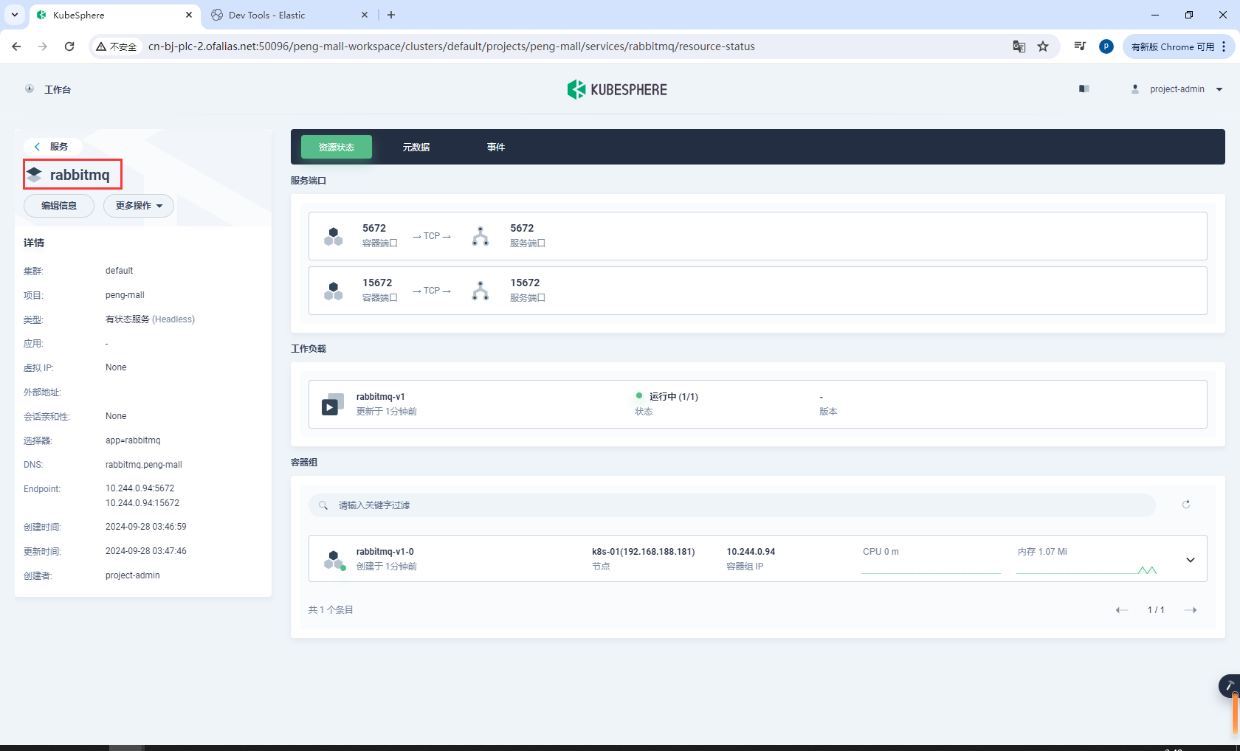Click the translate page icon
Viewport: 1240px width, 751px height.
tap(1019, 46)
